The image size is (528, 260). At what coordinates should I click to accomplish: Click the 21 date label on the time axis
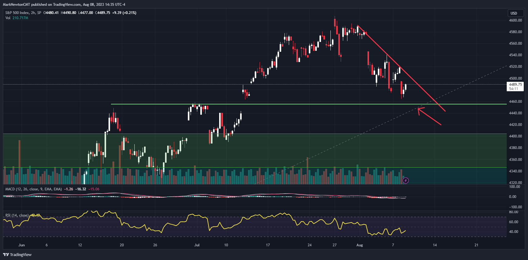click(x=476, y=245)
